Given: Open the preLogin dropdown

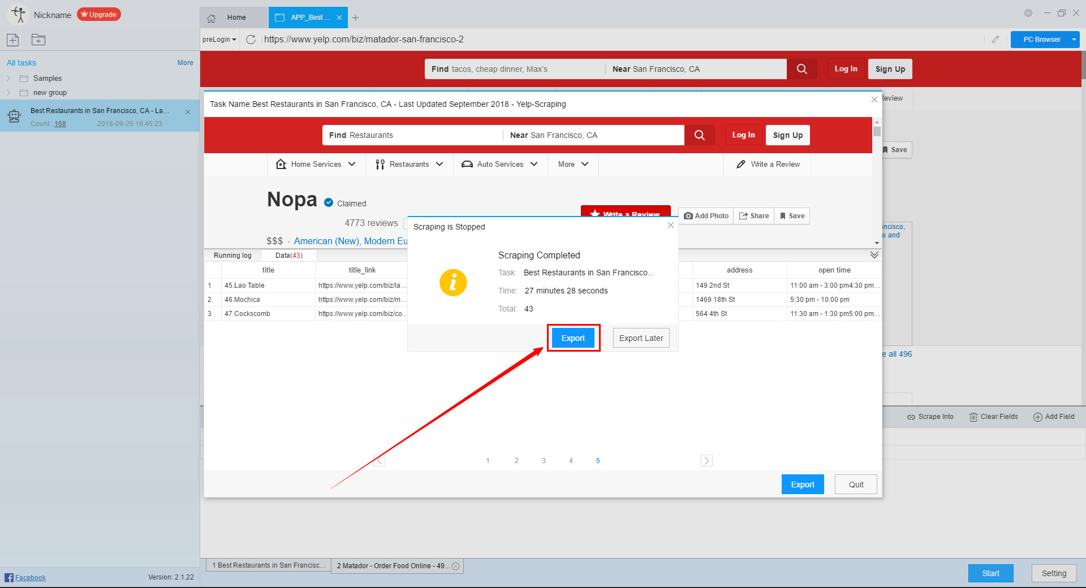Looking at the screenshot, I should click(x=219, y=40).
